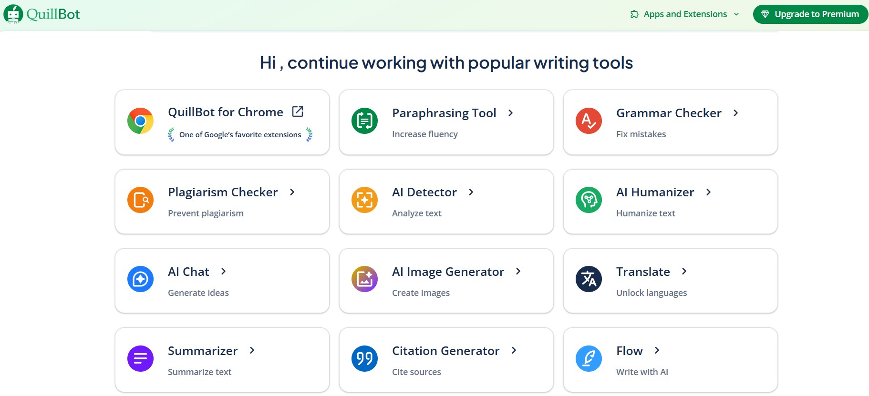Image resolution: width=869 pixels, height=396 pixels.
Task: Click the chevron next to Flow
Action: (657, 350)
